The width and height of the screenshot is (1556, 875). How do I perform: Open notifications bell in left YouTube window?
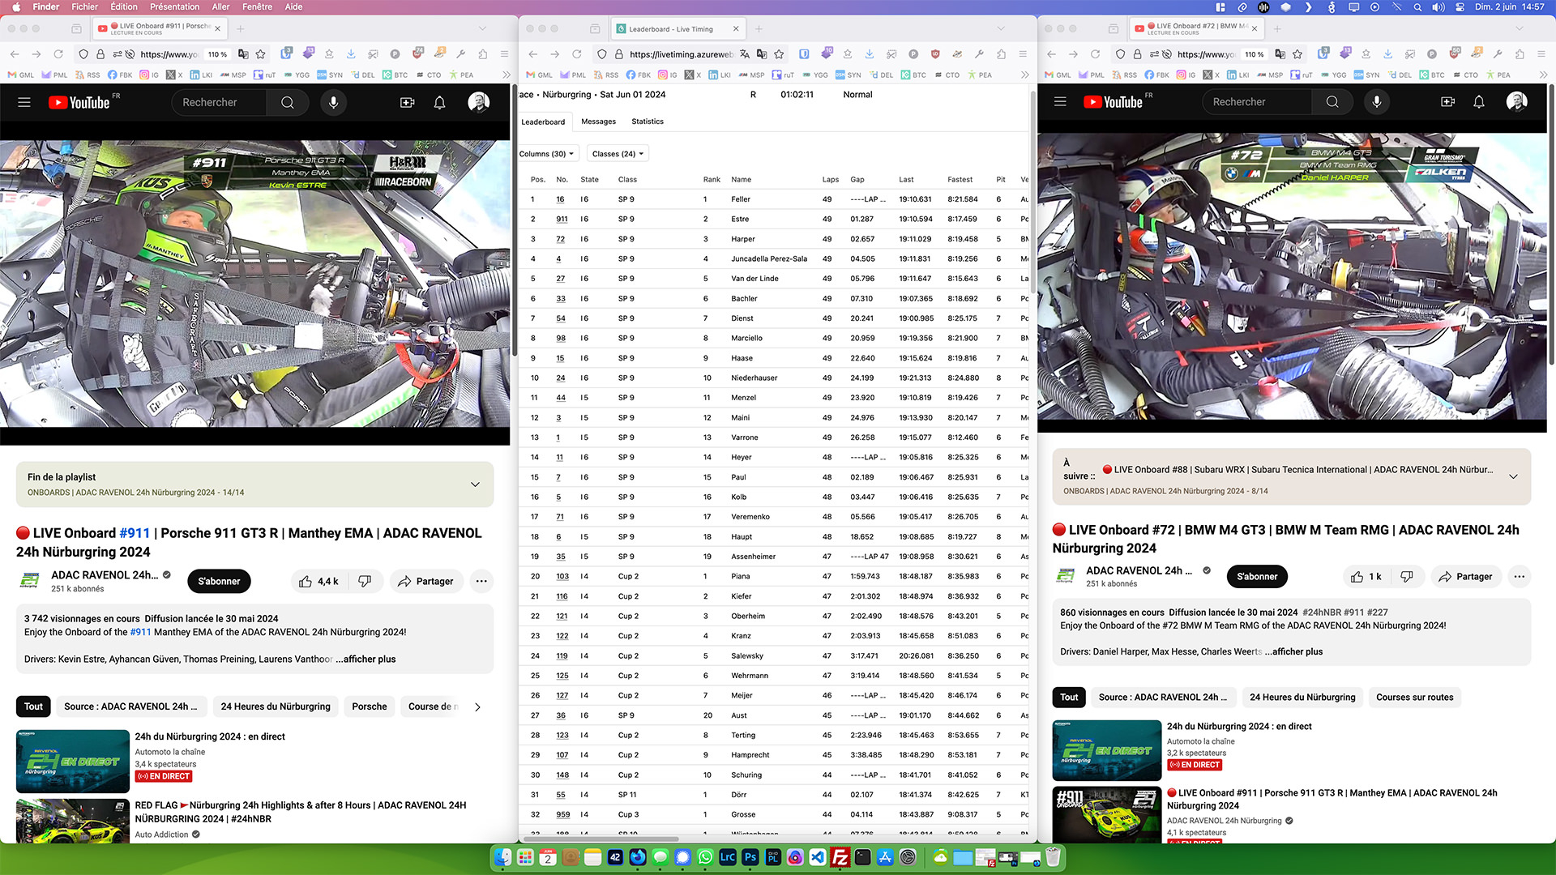coord(439,103)
